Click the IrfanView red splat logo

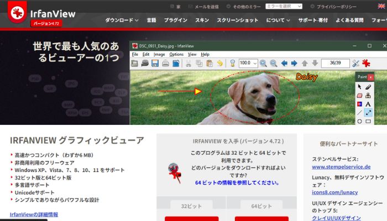[17, 12]
